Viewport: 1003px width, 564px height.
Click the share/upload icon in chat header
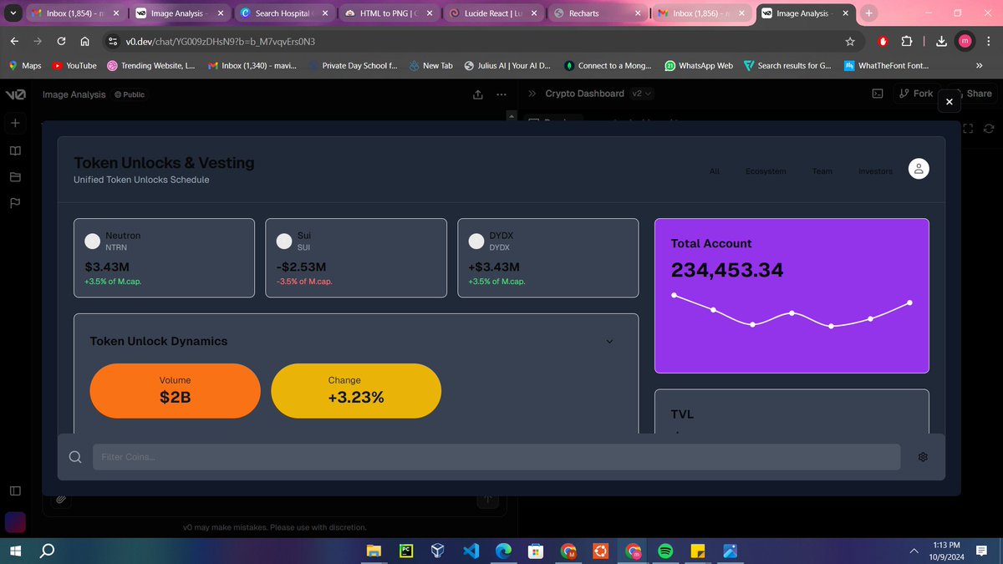[x=477, y=94]
